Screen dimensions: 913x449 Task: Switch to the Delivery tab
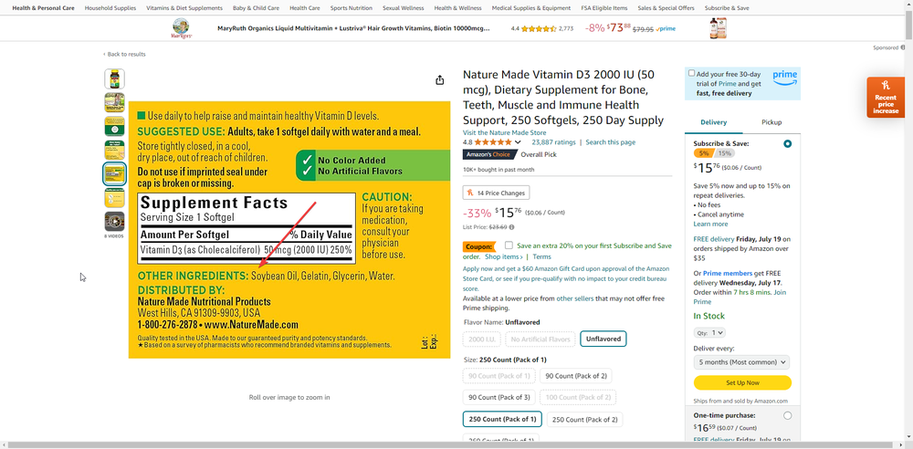[713, 122]
